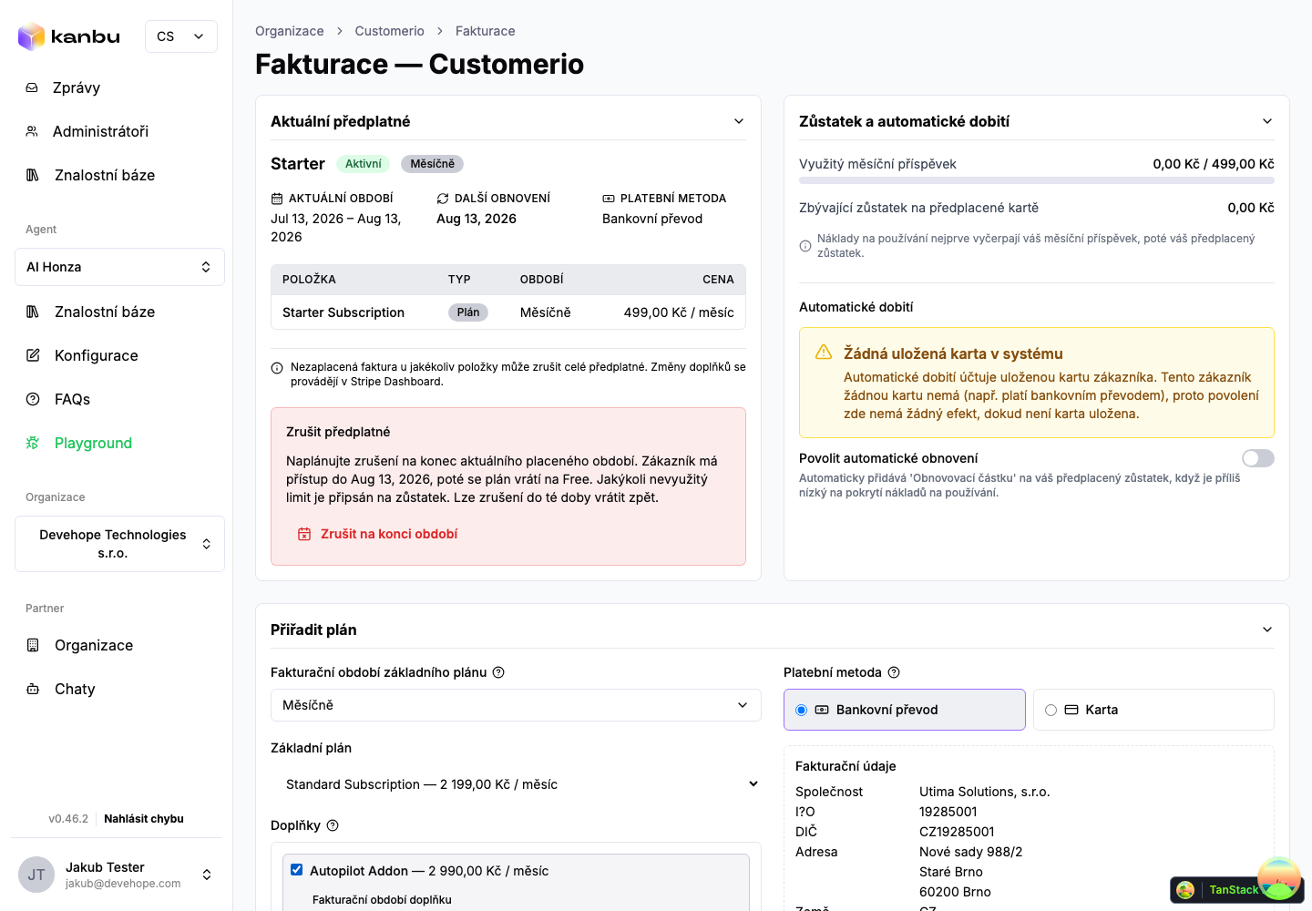Click the refresh icon beside Další obnovení
The width and height of the screenshot is (1312, 911).
click(443, 199)
